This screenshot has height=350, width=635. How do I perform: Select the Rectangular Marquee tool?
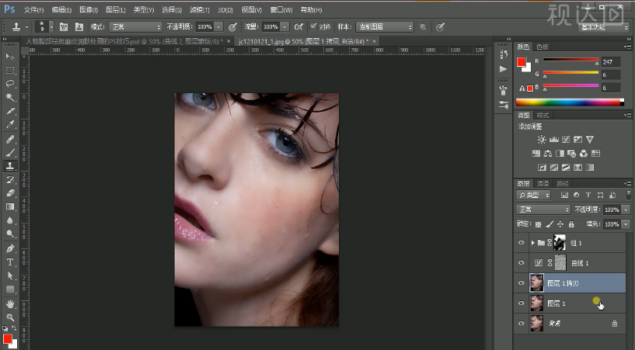coord(10,70)
